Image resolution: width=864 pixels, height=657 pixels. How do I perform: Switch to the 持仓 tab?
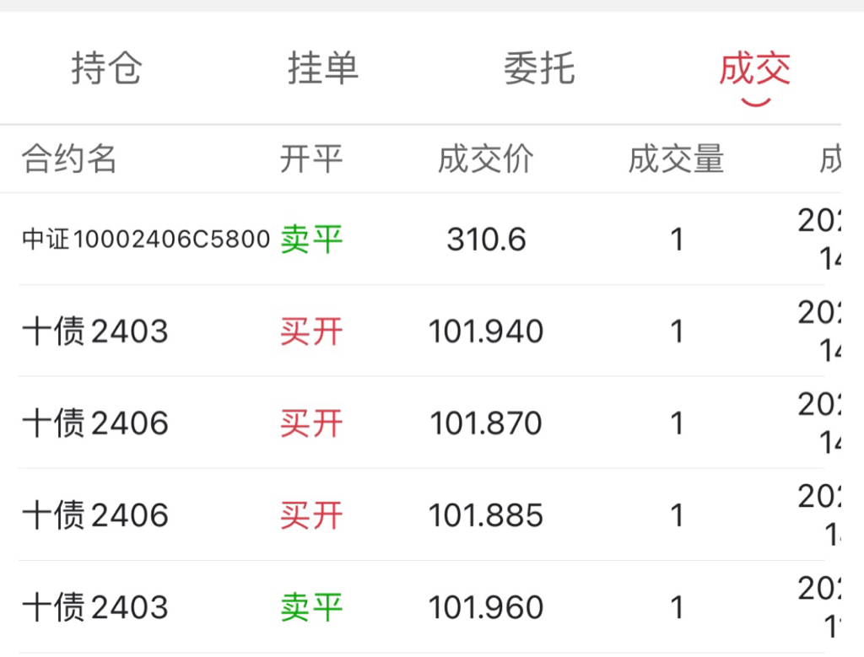[x=107, y=68]
